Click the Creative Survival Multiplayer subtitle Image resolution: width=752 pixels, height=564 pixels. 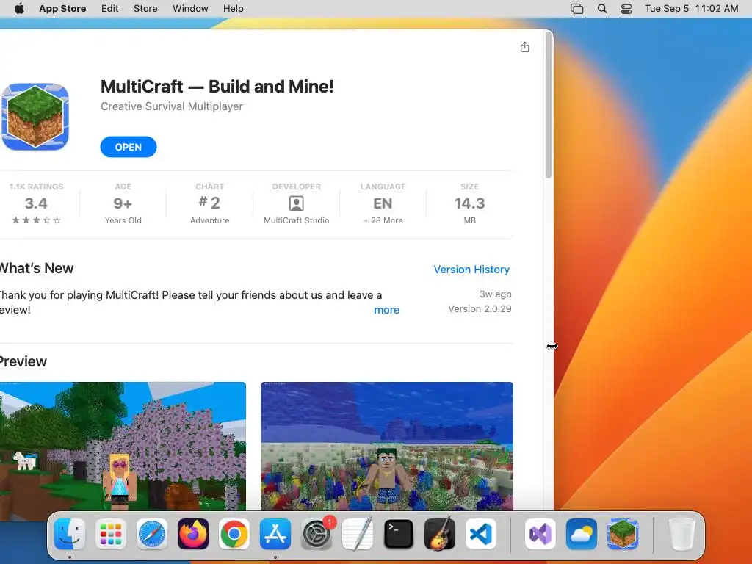(172, 106)
